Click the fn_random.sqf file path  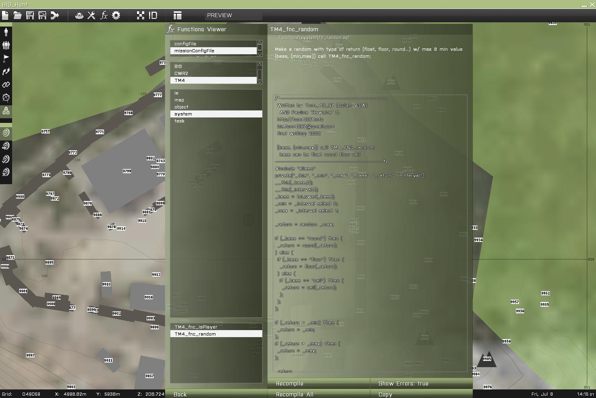pyautogui.click(x=314, y=38)
